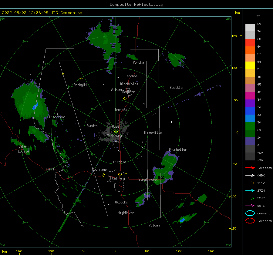
Task: Click the green 22JP arrow legend
Action: tap(250, 198)
